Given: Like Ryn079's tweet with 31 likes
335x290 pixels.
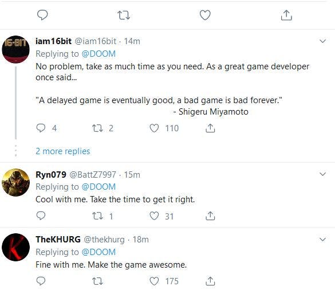Looking at the screenshot, I should 154,216.
